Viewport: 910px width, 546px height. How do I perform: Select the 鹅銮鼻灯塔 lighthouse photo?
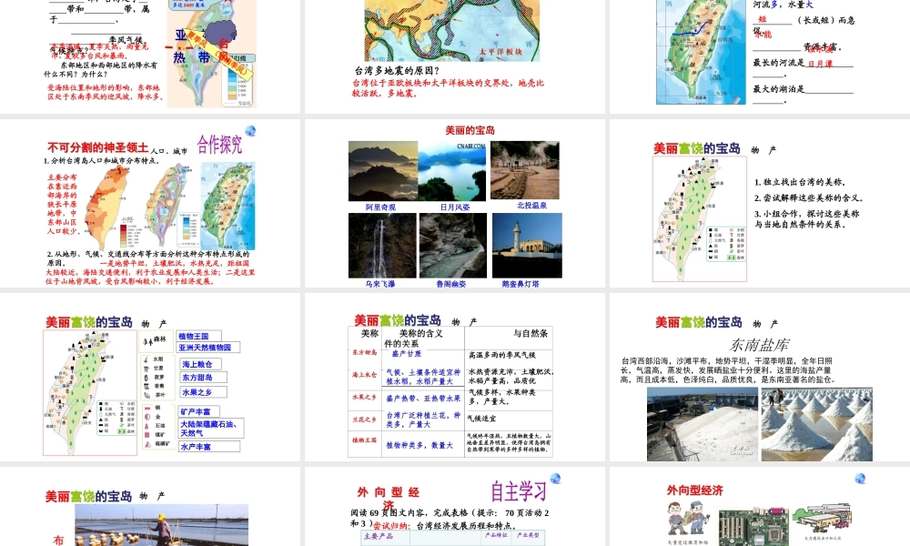pos(527,246)
